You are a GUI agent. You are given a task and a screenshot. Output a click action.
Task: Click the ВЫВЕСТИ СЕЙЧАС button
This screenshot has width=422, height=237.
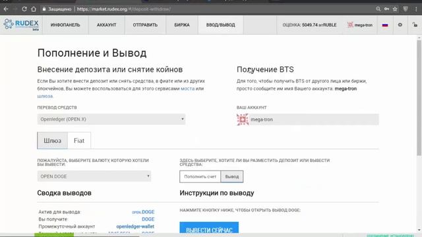pyautogui.click(x=209, y=228)
